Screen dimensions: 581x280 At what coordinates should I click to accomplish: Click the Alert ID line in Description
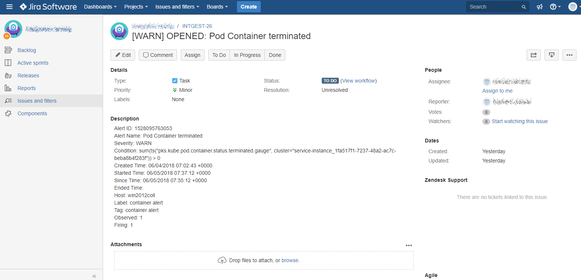[x=143, y=128]
